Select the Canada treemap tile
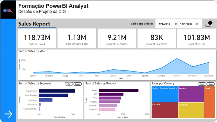The image size is (217, 122). pyautogui.click(x=165, y=110)
